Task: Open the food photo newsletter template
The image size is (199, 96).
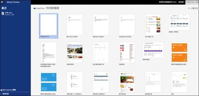Action: click(x=127, y=82)
